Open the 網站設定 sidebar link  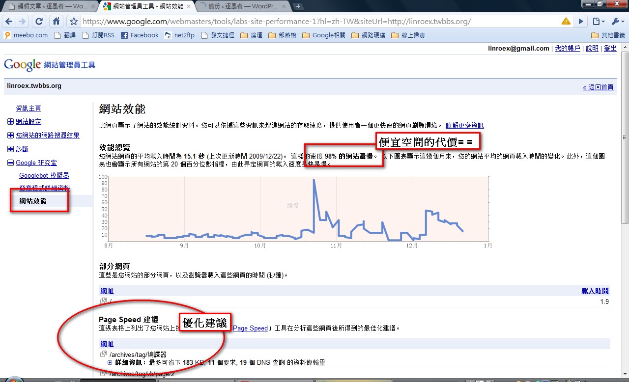click(x=29, y=122)
